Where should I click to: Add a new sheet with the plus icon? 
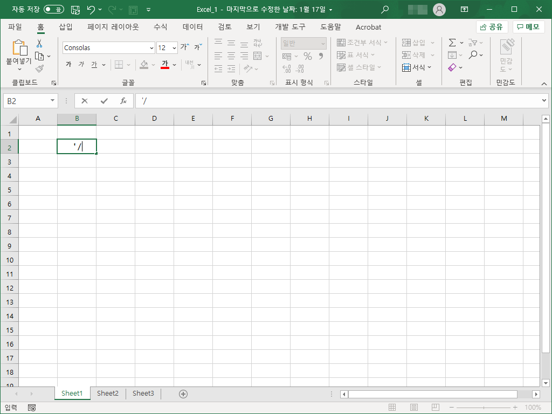click(x=183, y=394)
